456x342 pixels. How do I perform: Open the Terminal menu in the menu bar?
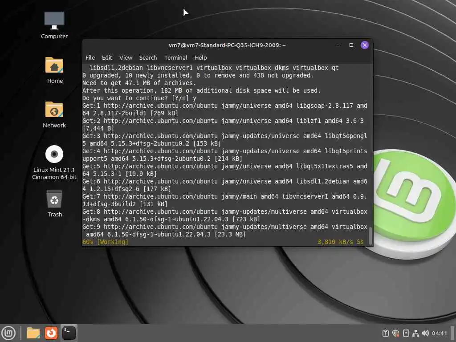click(175, 57)
